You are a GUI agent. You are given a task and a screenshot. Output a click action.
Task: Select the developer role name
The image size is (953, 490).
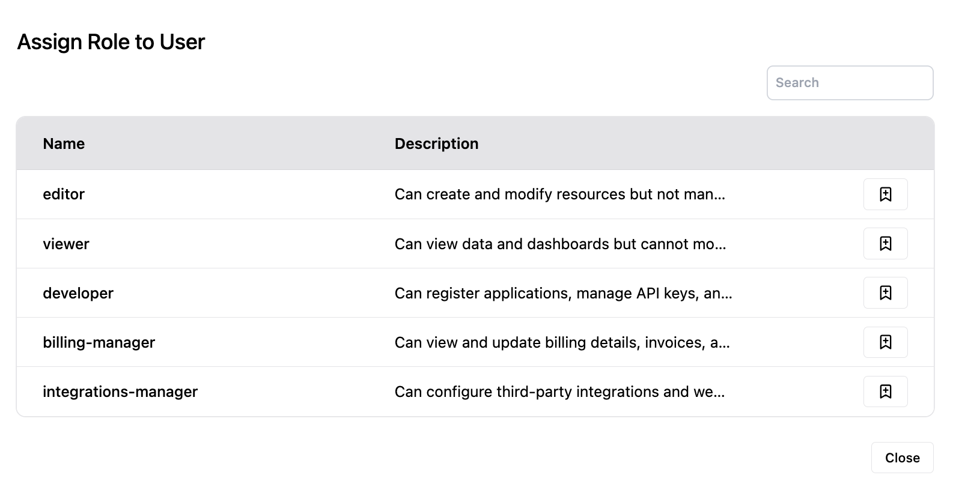78,292
